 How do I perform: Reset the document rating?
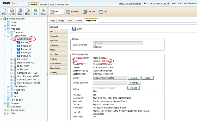pyautogui.click(x=133, y=88)
